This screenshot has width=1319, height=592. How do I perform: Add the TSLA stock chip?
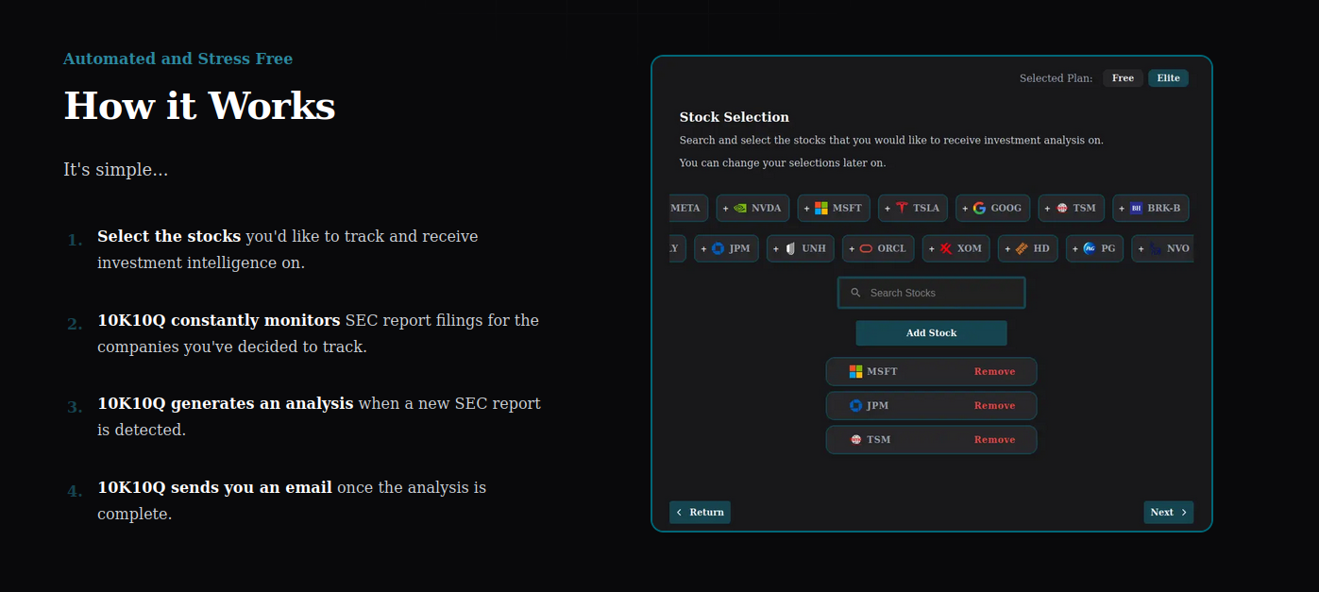[x=912, y=209]
